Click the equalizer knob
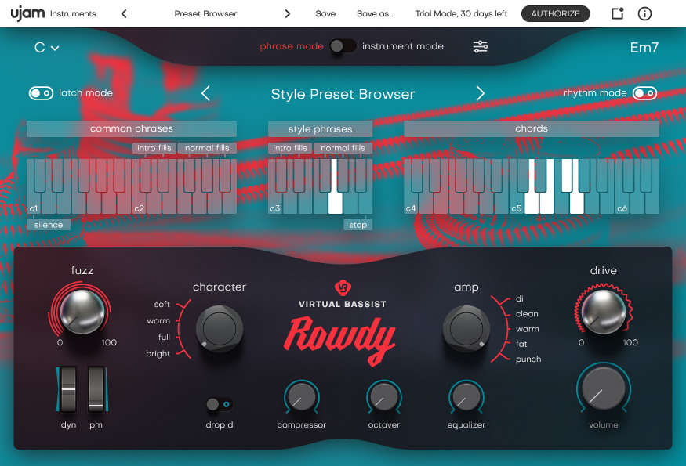 (466, 397)
